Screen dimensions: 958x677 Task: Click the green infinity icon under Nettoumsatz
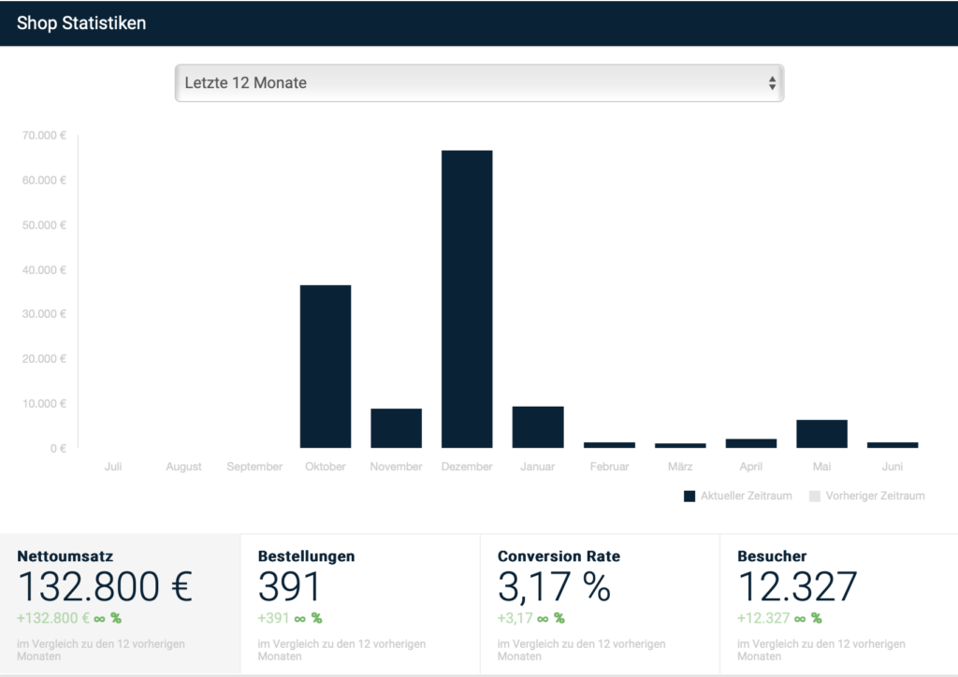(x=99, y=618)
